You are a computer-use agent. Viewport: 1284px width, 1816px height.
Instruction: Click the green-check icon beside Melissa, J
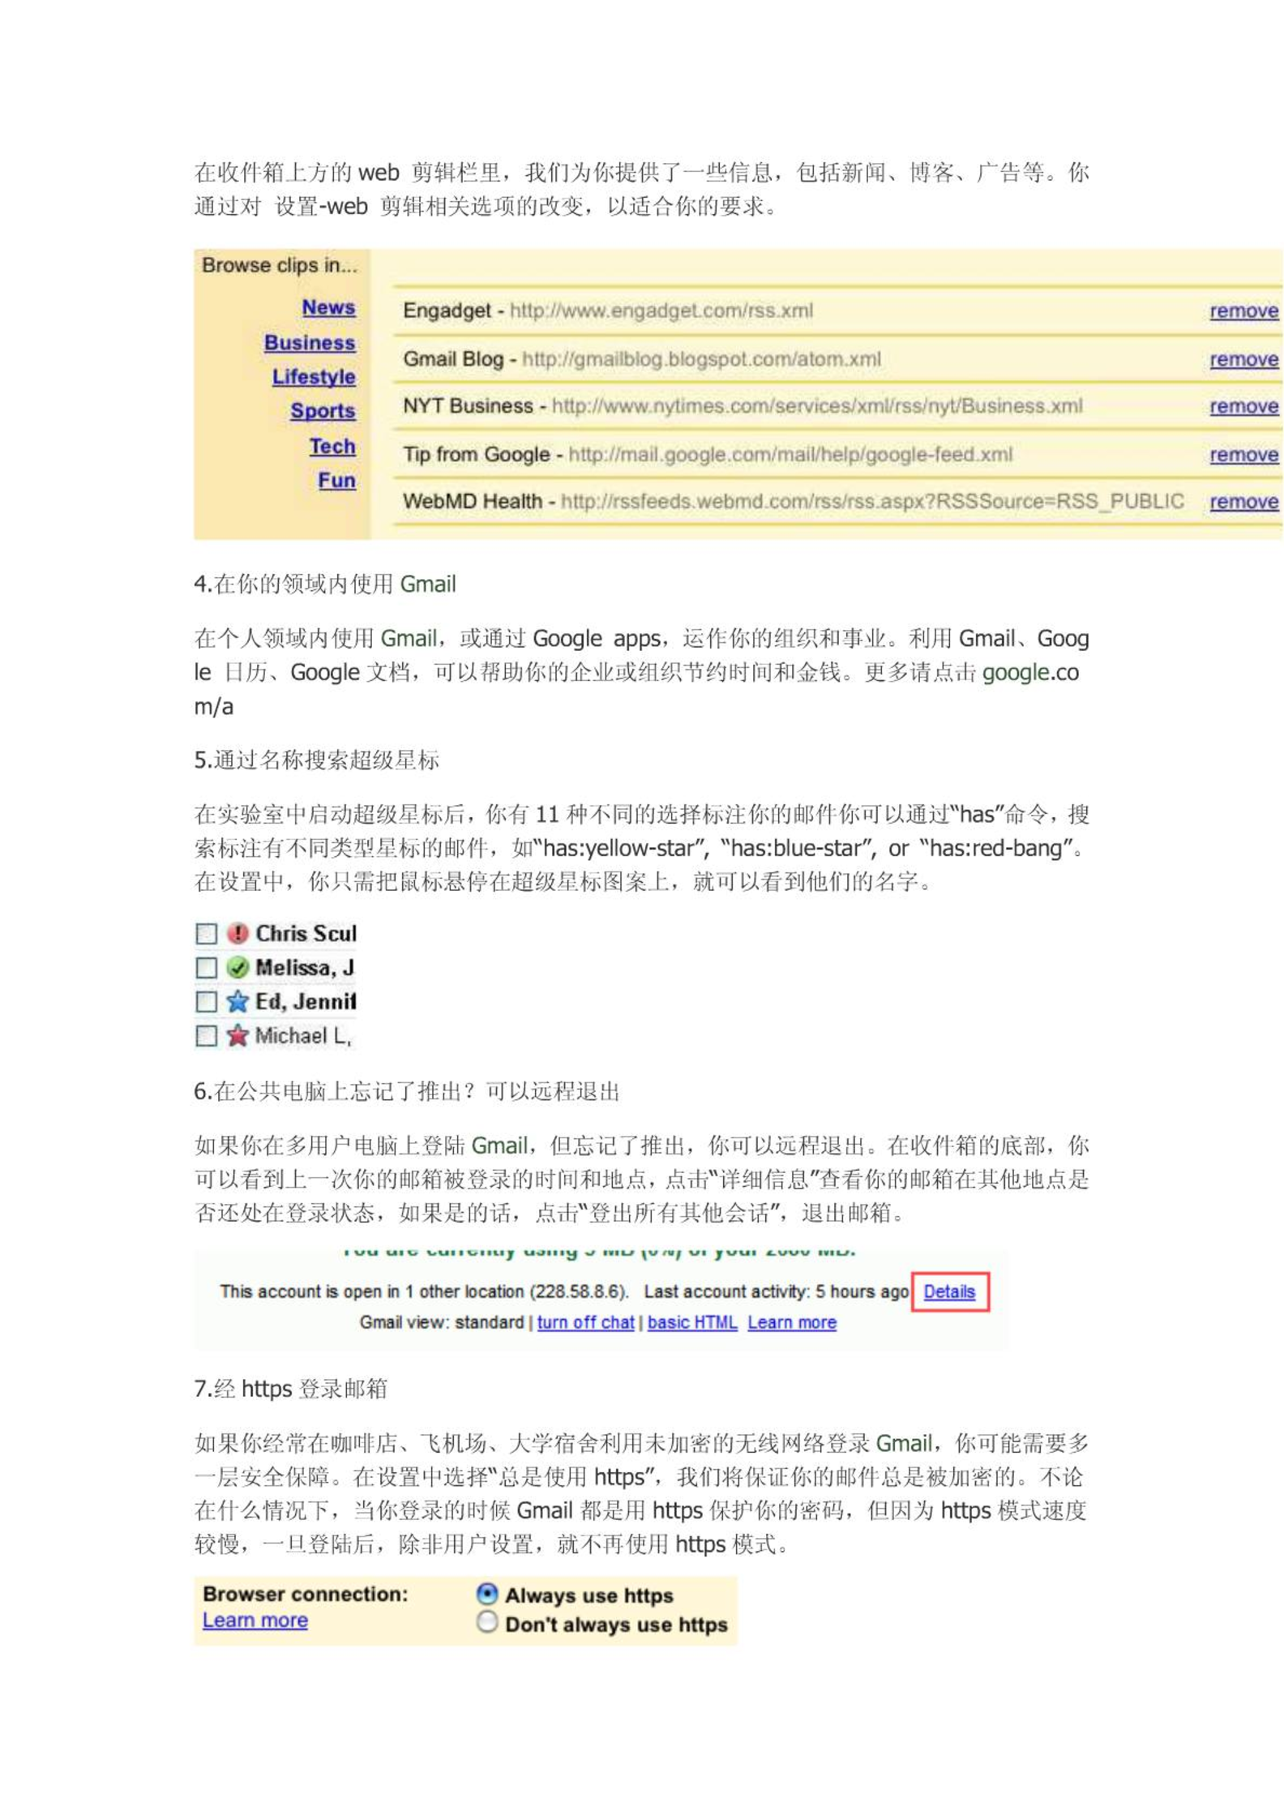coord(238,967)
